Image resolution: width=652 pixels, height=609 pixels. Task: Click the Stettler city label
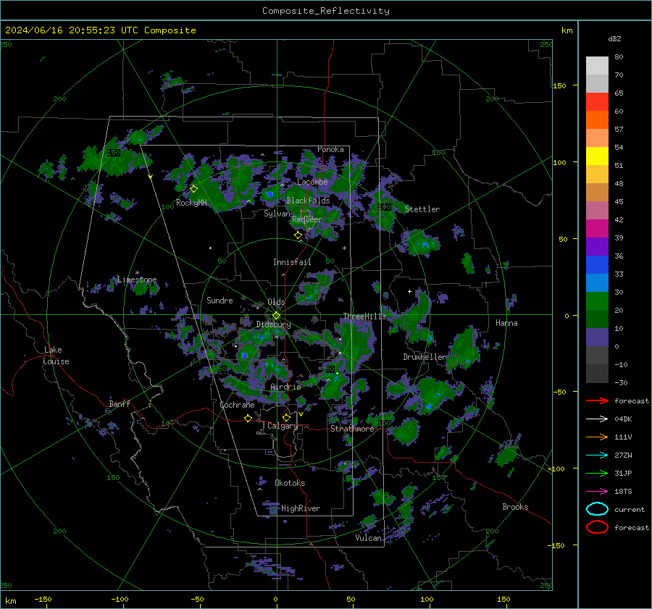pos(422,209)
